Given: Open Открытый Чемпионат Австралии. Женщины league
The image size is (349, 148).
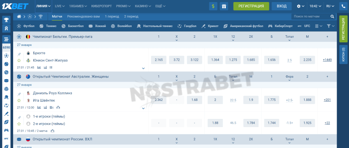Looking at the screenshot, I should point(71,77).
